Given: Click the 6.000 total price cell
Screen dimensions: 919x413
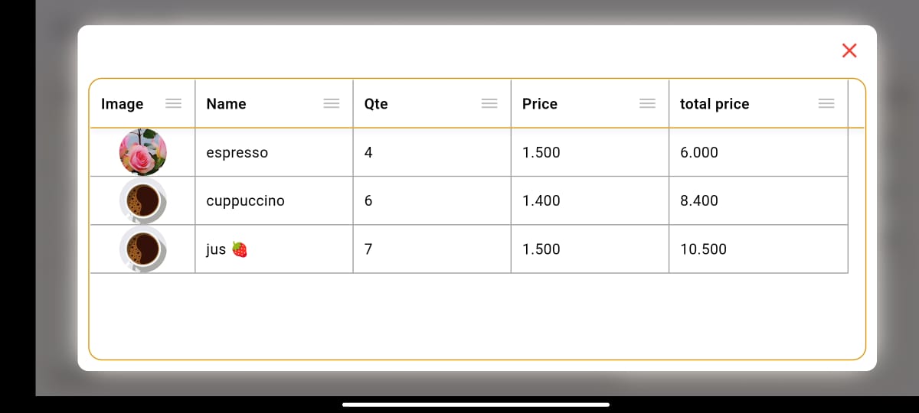Looking at the screenshot, I should (x=758, y=152).
